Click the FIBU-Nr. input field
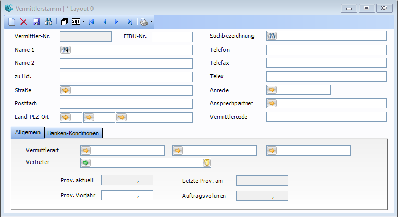Viewport: 398px width, 217px height. click(x=172, y=36)
